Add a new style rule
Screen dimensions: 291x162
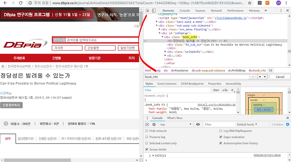(232, 90)
